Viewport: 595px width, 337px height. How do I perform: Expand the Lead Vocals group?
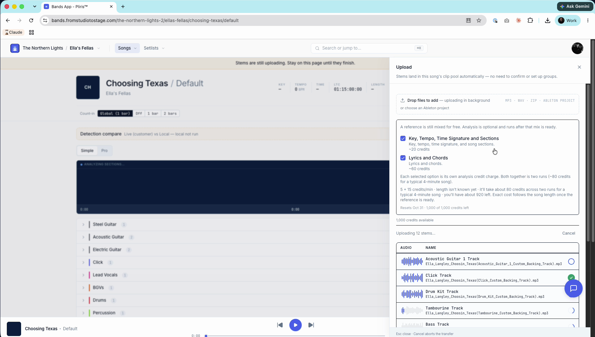coord(83,275)
